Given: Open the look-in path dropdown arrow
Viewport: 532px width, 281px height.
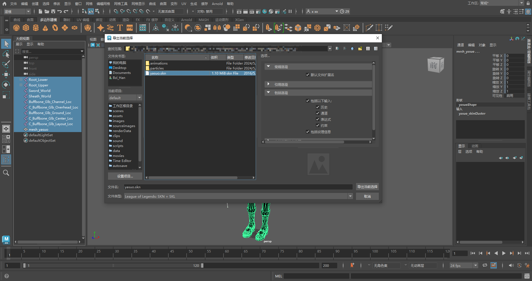Looking at the screenshot, I should tap(330, 49).
